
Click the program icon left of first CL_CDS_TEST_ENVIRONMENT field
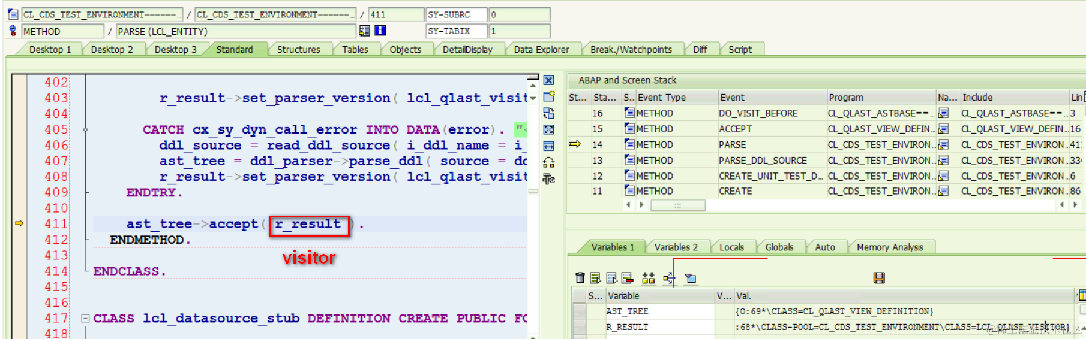coord(13,14)
